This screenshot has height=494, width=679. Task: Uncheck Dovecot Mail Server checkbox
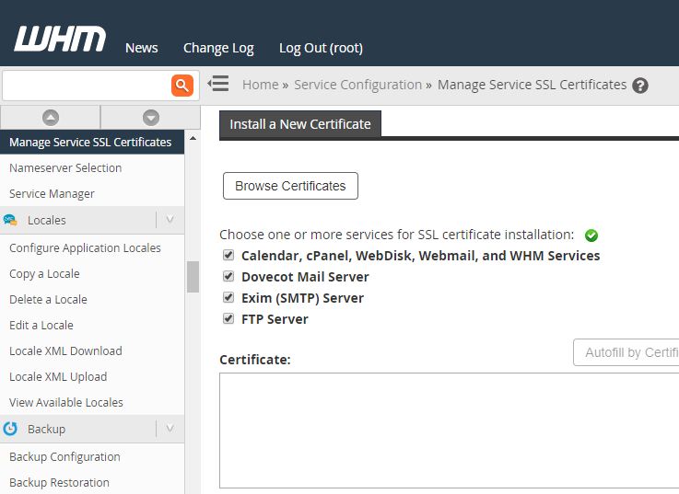pyautogui.click(x=228, y=276)
